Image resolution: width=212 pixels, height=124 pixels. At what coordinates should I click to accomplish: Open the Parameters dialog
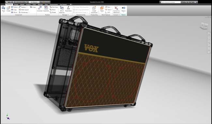[x=68, y=9]
